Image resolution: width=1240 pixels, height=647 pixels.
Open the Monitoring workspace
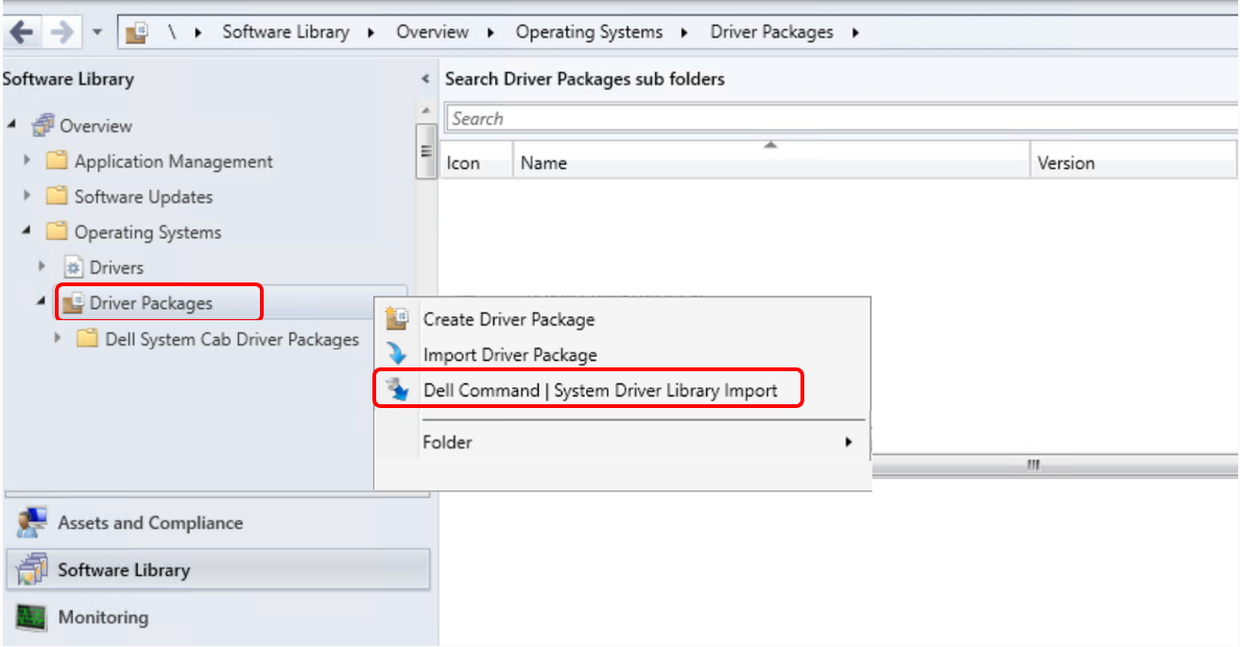tap(102, 617)
